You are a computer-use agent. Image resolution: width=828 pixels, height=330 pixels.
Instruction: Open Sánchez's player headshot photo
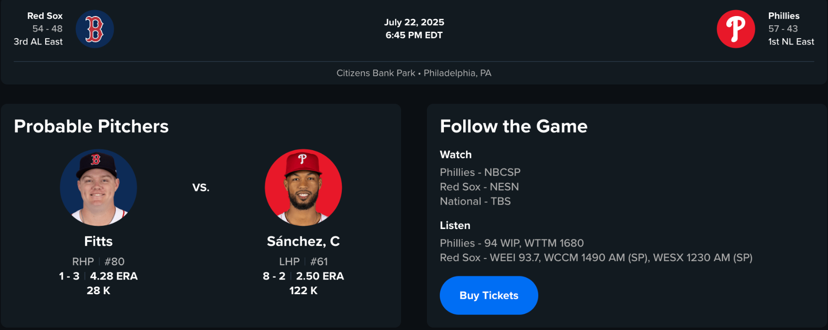(x=303, y=187)
